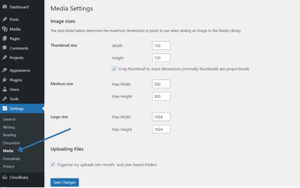Click the Crop thumbnail to exact dimensions label
The height and width of the screenshot is (188, 300).
tap(184, 69)
